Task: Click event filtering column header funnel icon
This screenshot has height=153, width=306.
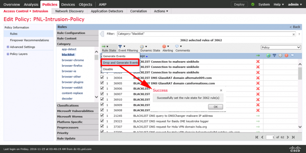Action: (x=275, y=56)
